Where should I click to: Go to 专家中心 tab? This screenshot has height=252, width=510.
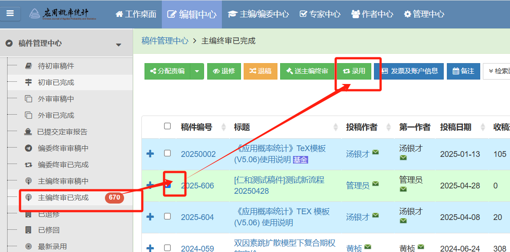pos(320,14)
